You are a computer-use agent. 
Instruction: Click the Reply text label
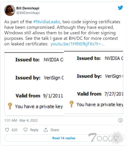[34, 130]
